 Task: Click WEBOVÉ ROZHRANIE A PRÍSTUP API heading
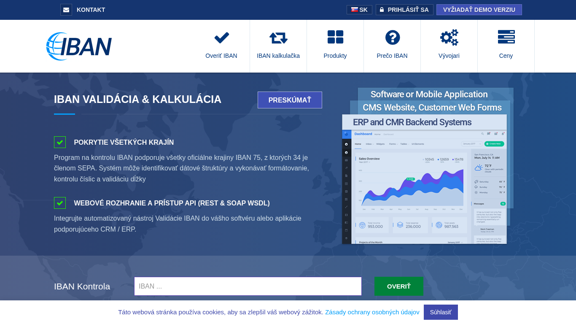coord(172,203)
